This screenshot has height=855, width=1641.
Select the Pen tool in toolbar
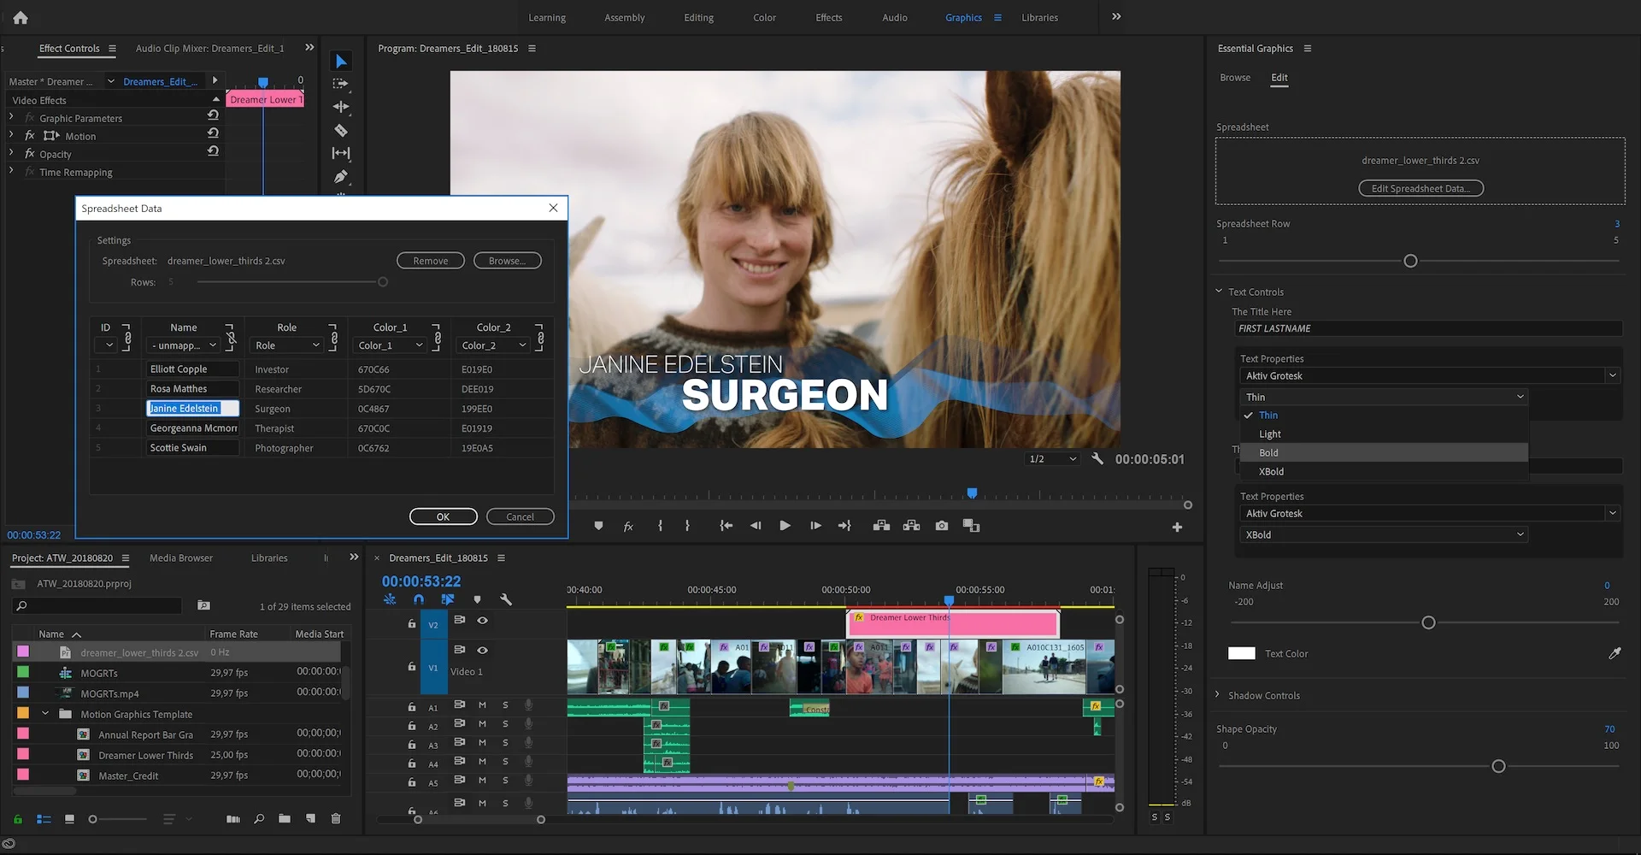click(x=341, y=177)
